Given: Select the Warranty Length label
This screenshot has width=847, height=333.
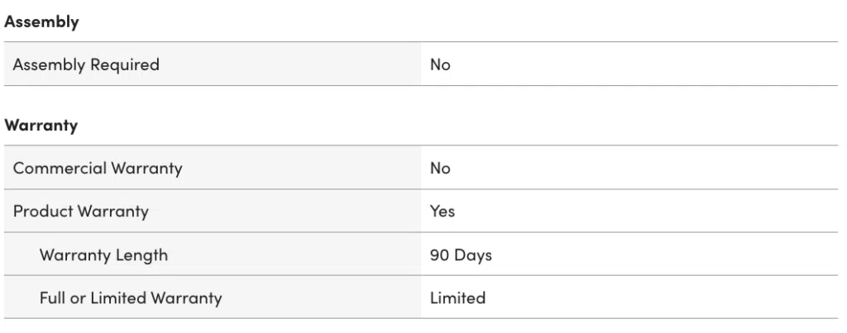Looking at the screenshot, I should click(103, 255).
